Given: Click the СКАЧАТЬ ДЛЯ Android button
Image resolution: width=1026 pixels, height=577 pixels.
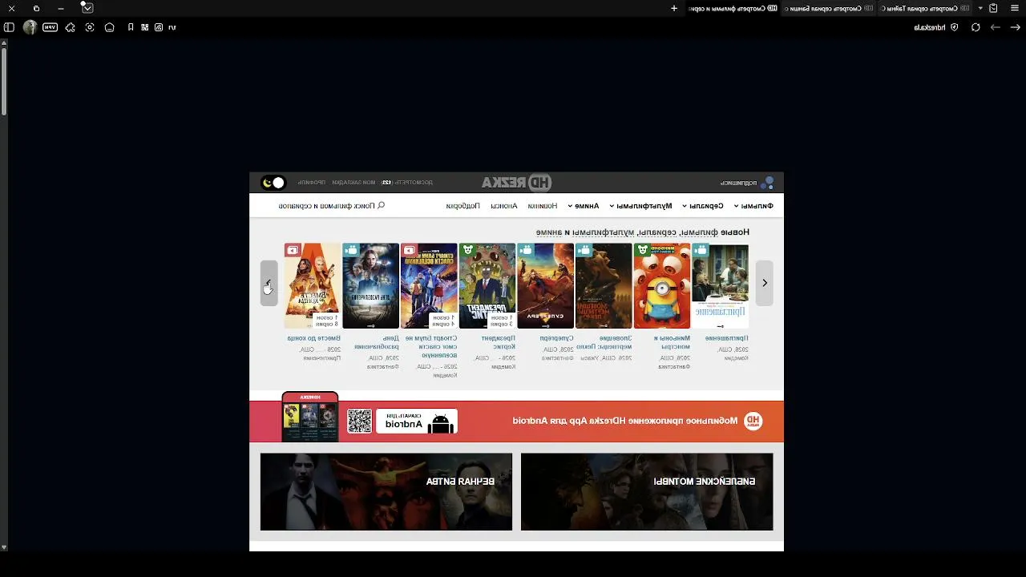Looking at the screenshot, I should (417, 421).
